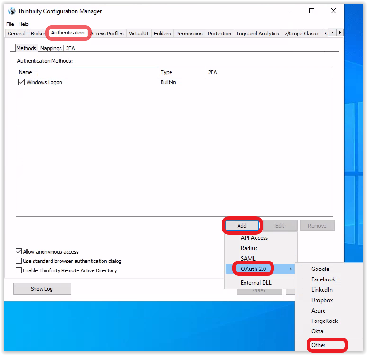
Task: Toggle the Windows Logon checkbox
Action: [x=21, y=82]
